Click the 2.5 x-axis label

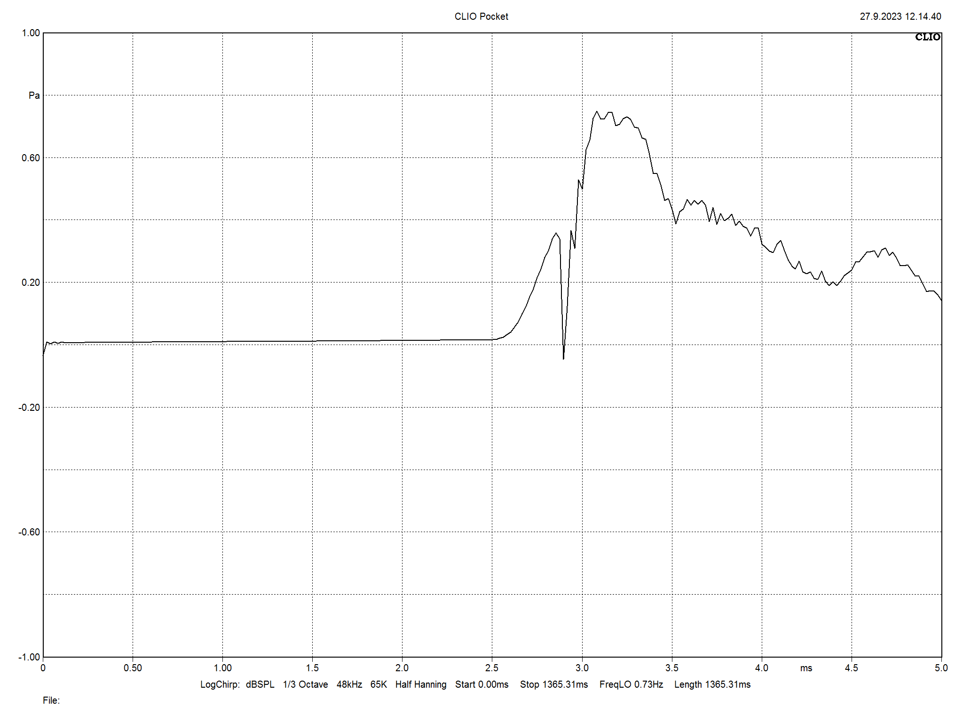[x=492, y=668]
